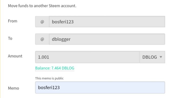Screen dimensions: 173x98
Task: Click the word DBLOG inside the currency selector
Action: coord(149,57)
